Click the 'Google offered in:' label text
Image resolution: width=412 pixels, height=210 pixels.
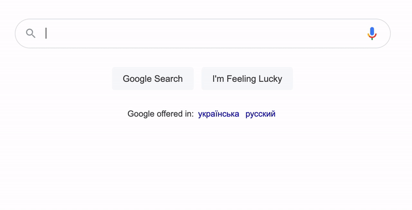(x=161, y=114)
